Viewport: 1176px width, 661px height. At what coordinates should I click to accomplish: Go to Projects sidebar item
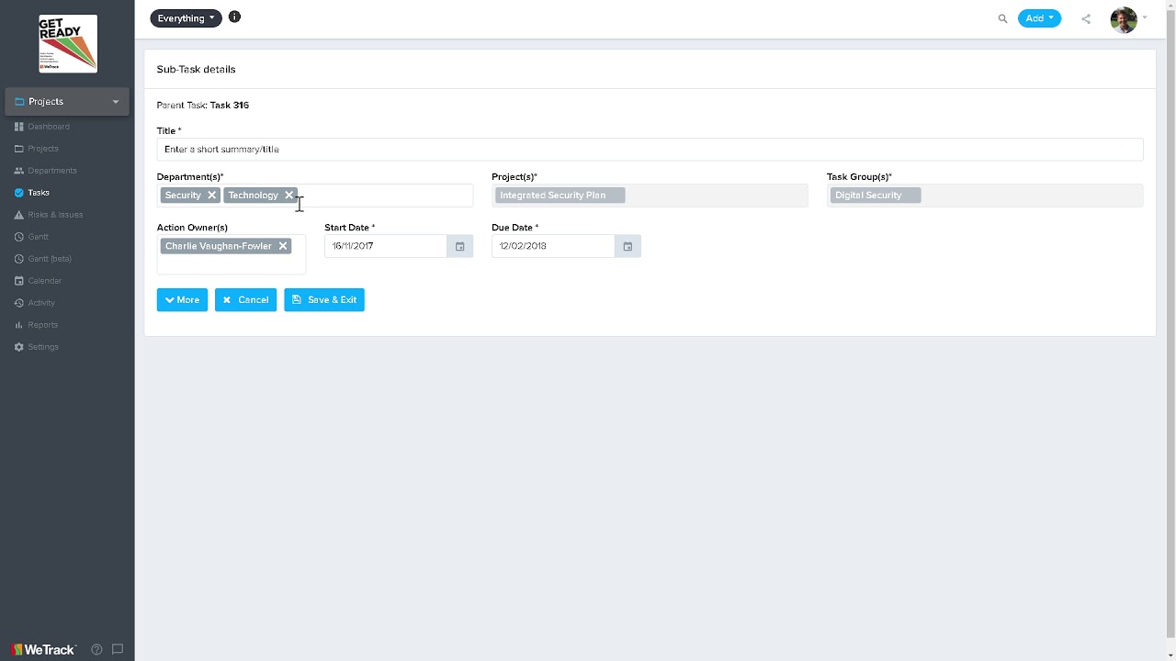pos(37,149)
